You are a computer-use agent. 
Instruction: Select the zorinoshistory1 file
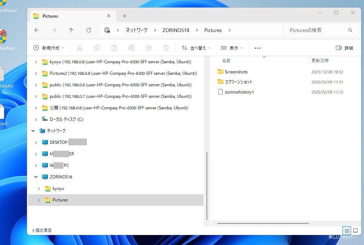point(239,92)
